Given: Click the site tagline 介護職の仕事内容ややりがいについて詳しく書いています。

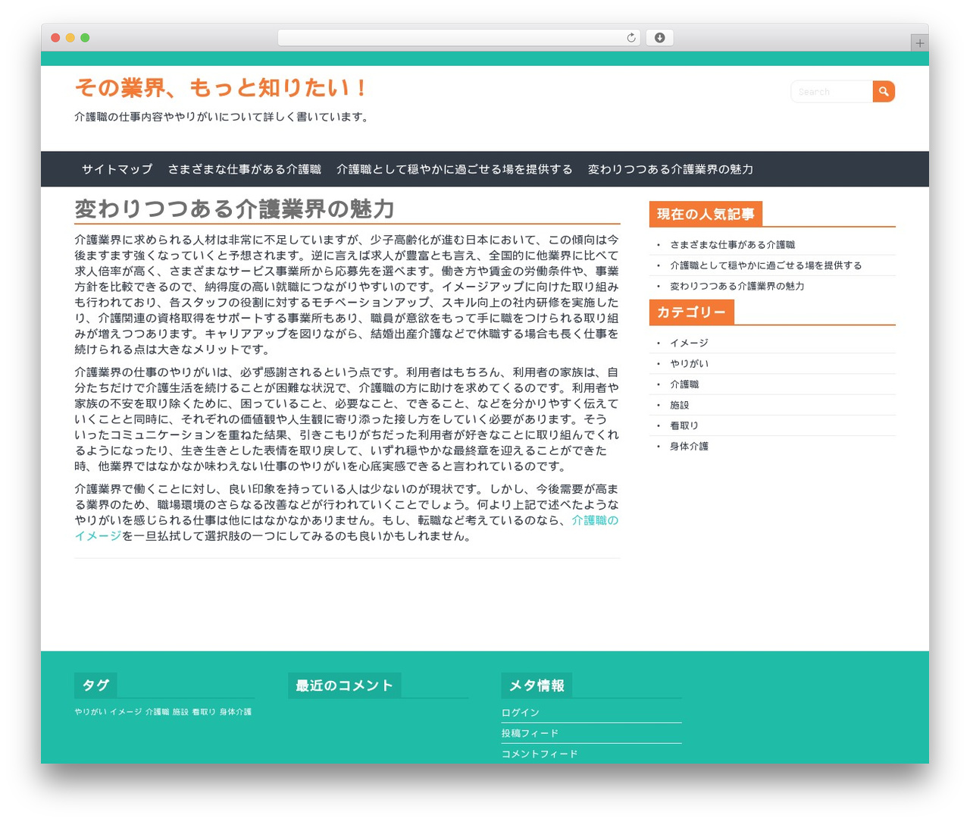Looking at the screenshot, I should click(x=222, y=117).
